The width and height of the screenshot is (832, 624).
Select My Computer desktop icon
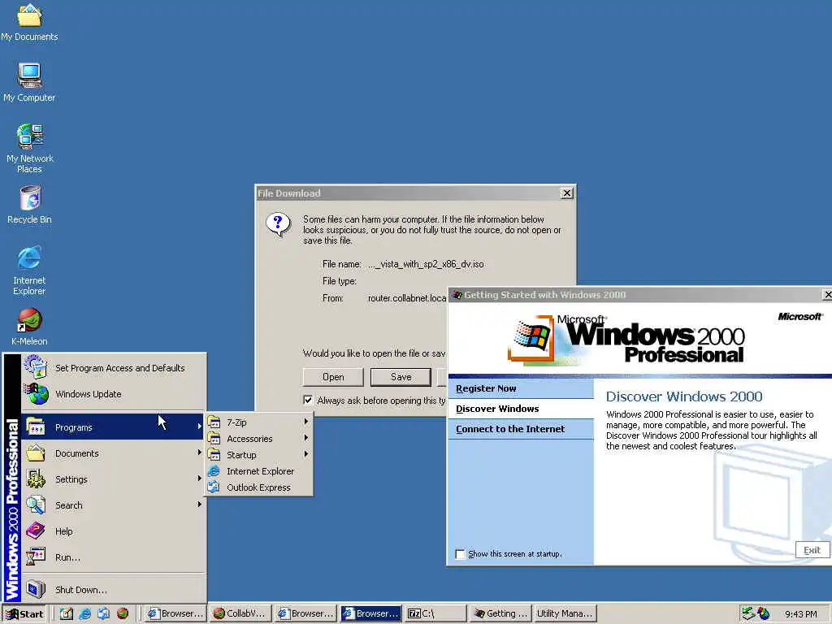click(x=29, y=82)
